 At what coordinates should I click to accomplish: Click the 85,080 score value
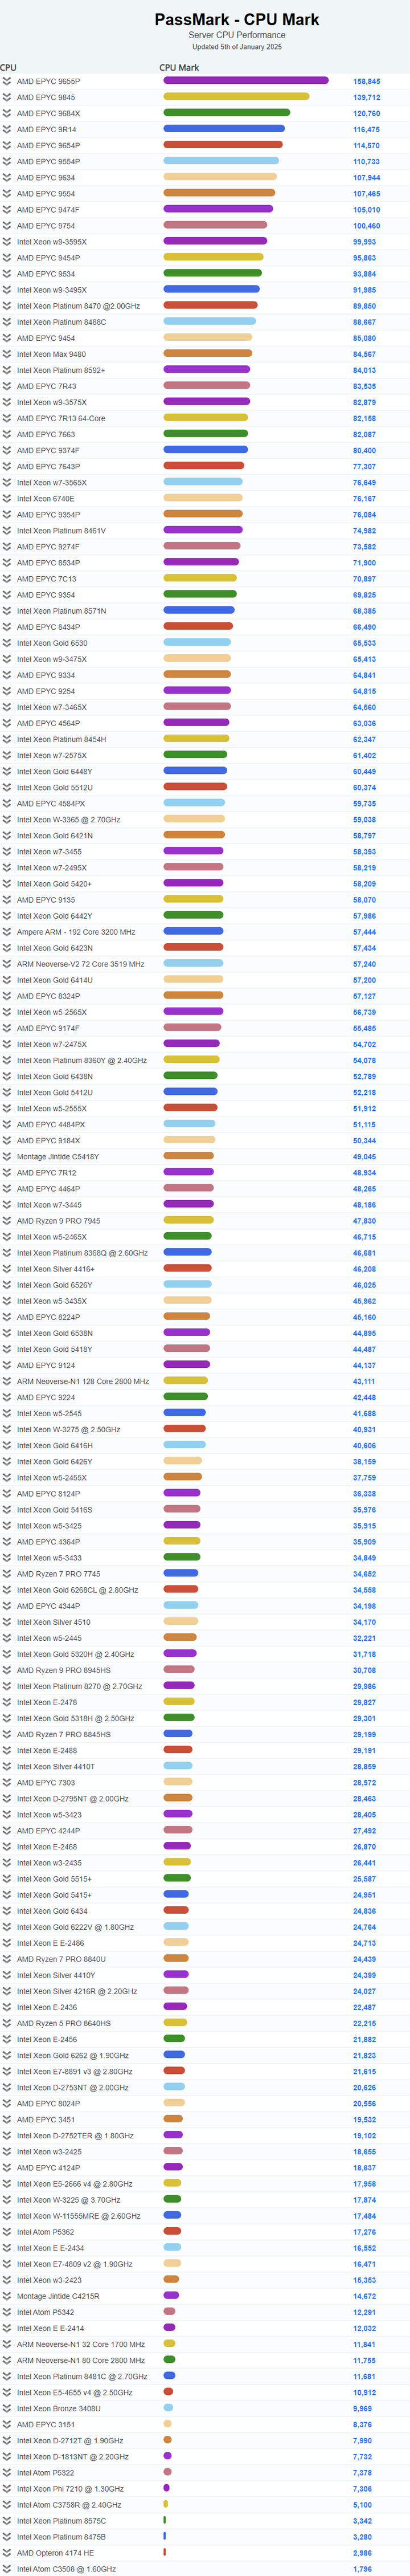[364, 338]
